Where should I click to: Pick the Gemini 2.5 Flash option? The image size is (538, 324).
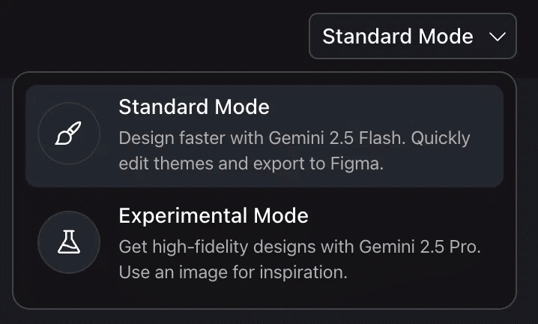(265, 136)
